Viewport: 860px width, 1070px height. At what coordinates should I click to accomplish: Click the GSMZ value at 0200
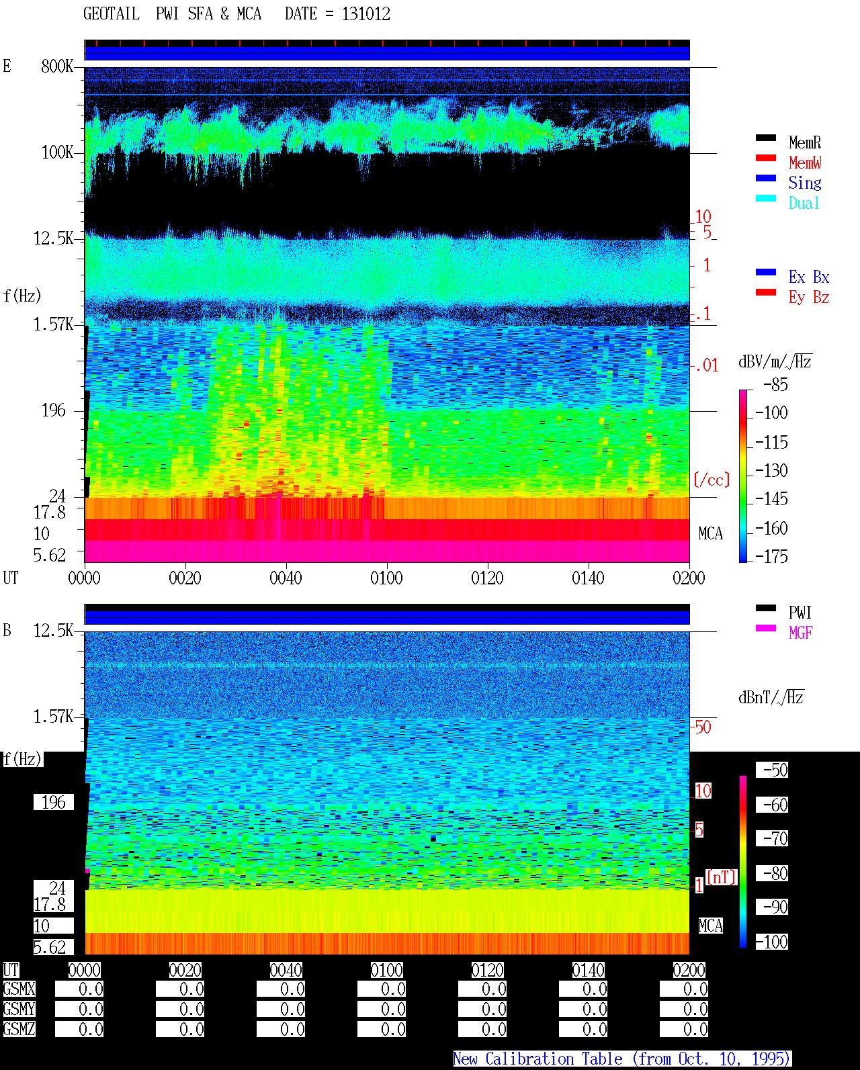click(684, 1029)
